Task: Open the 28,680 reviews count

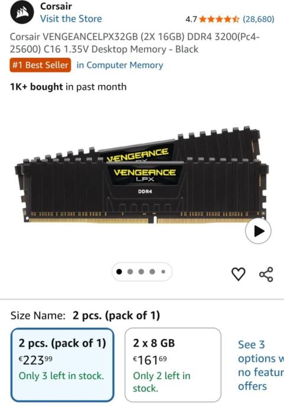Action: tap(258, 20)
